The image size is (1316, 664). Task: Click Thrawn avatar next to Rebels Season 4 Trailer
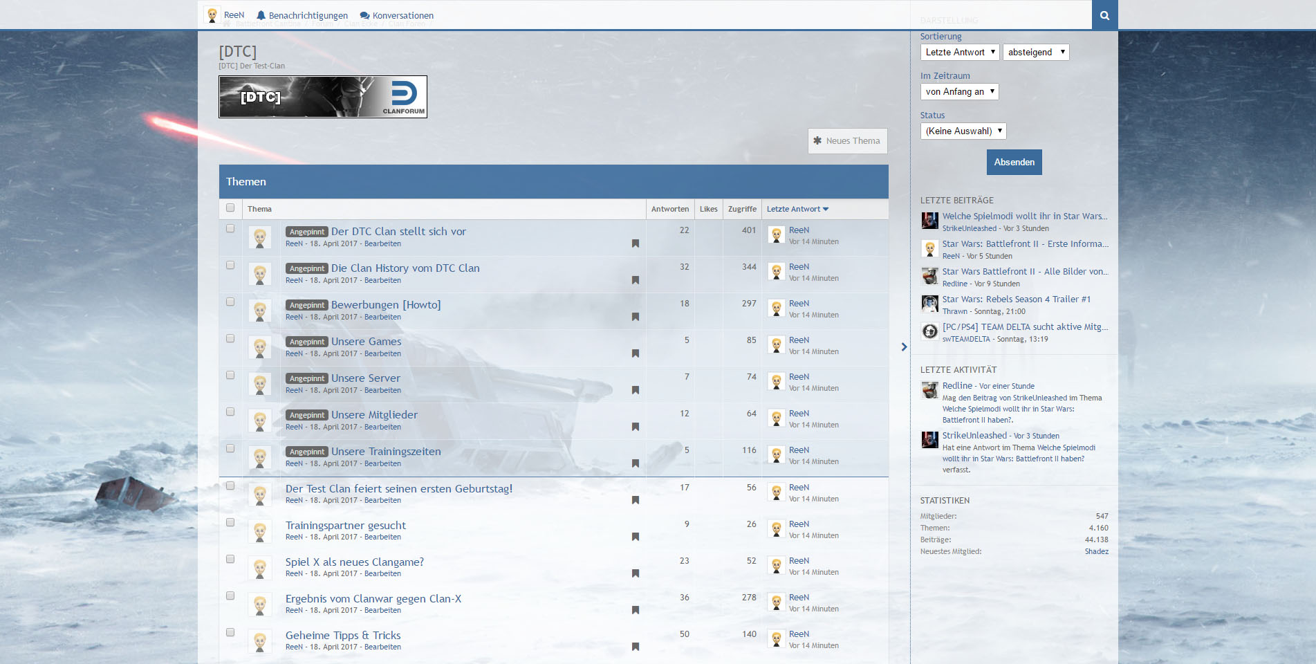[x=929, y=304]
